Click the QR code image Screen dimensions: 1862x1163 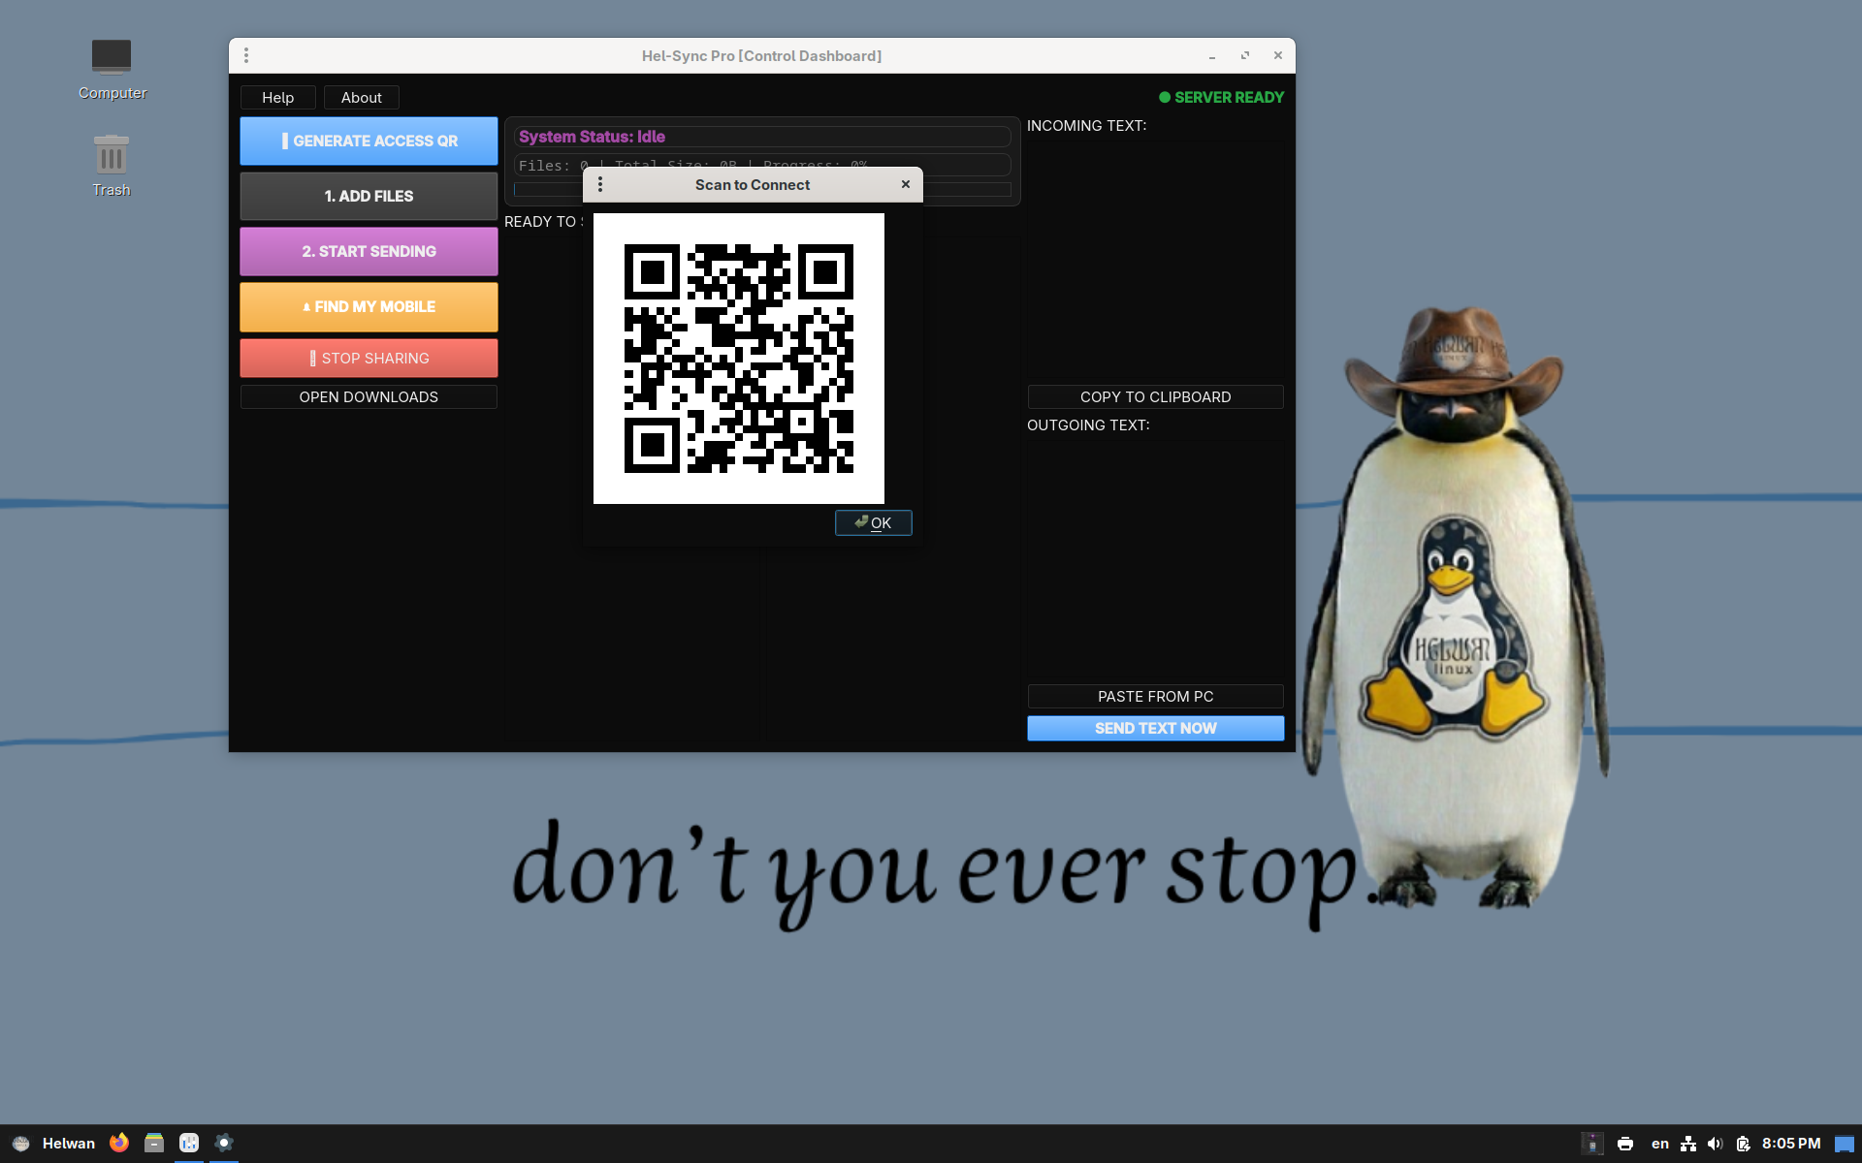tap(738, 358)
